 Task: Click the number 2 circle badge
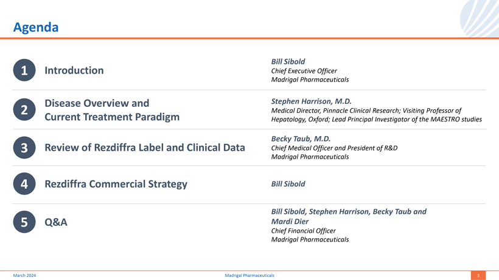coord(23,109)
